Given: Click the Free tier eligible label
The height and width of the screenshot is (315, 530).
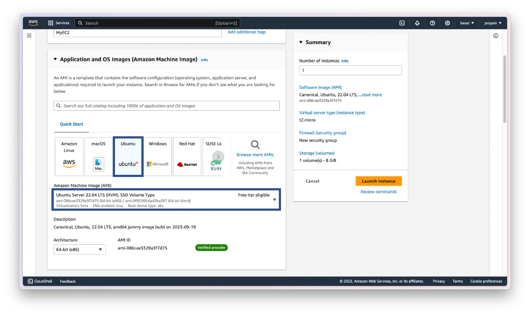Looking at the screenshot, I should [x=254, y=195].
